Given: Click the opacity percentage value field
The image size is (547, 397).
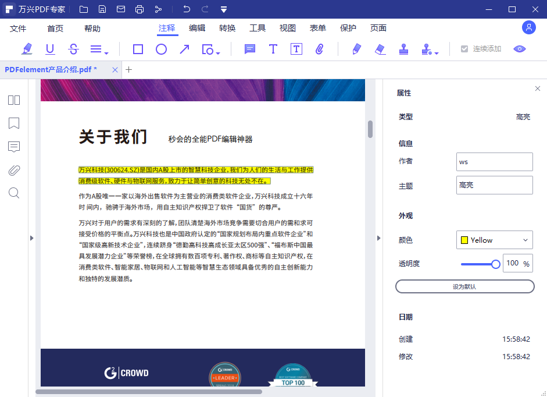Looking at the screenshot, I should [518, 263].
